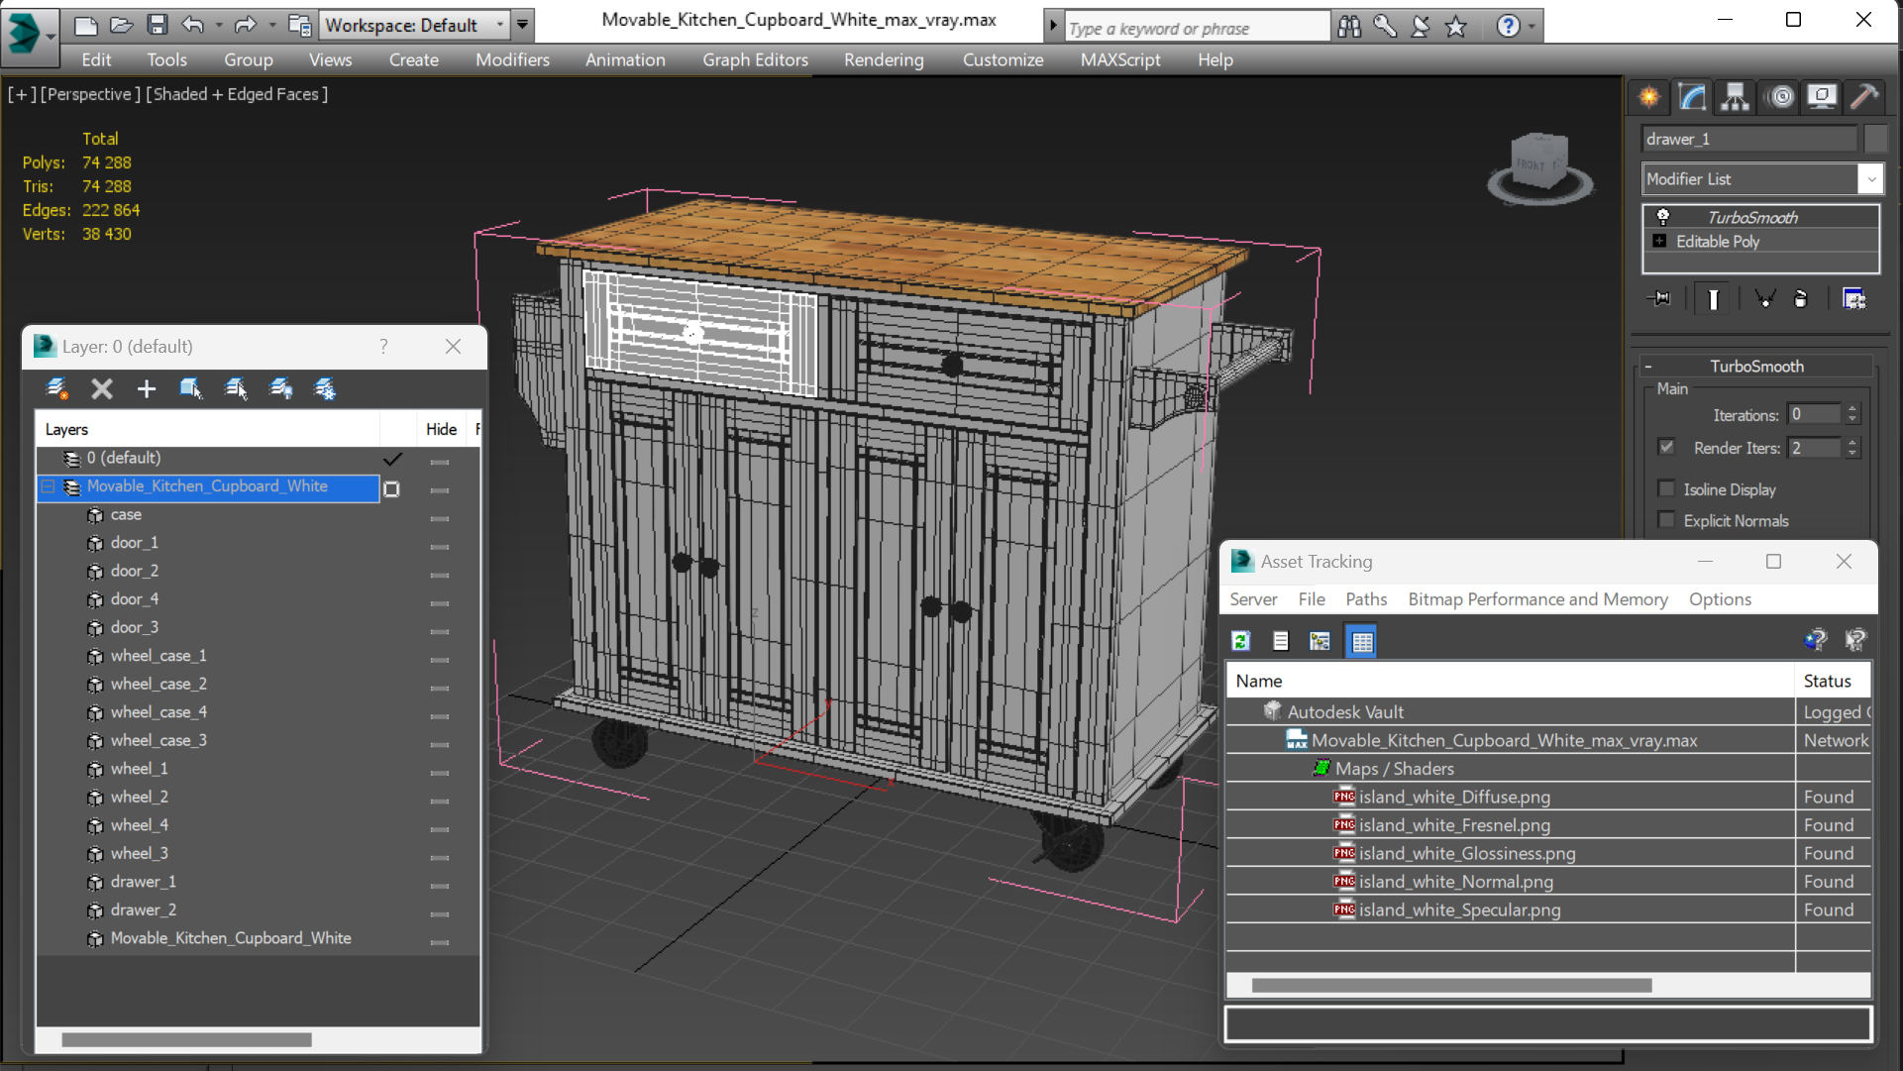
Task: Click Name column header in Asset Tracking
Action: pos(1510,681)
